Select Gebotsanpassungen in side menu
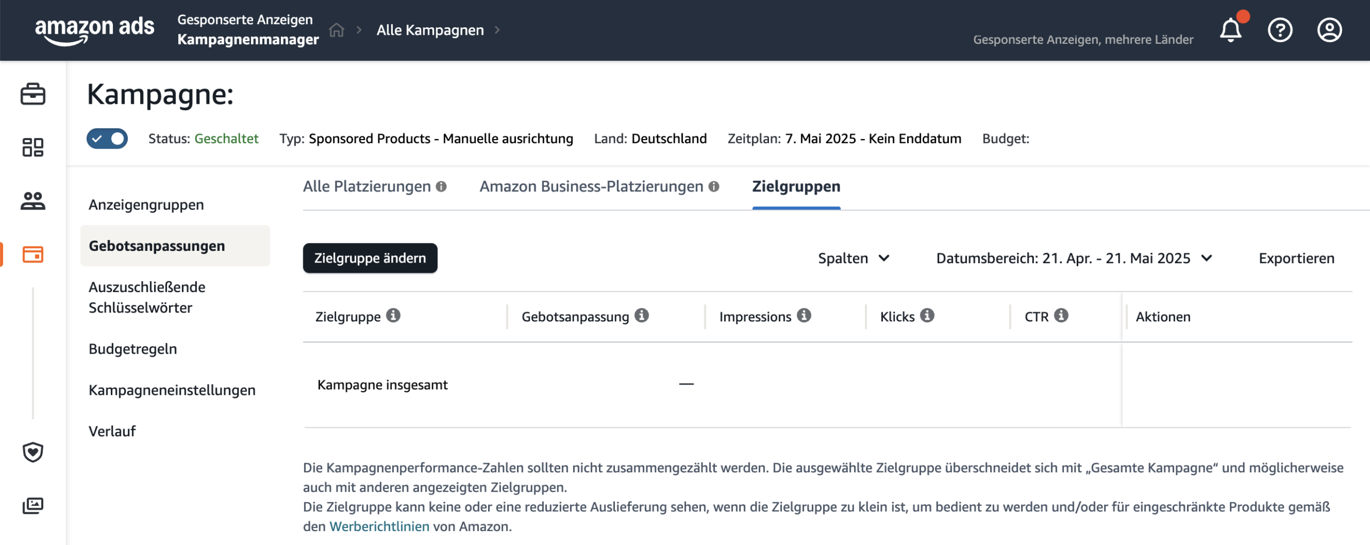Image resolution: width=1370 pixels, height=545 pixels. [175, 246]
